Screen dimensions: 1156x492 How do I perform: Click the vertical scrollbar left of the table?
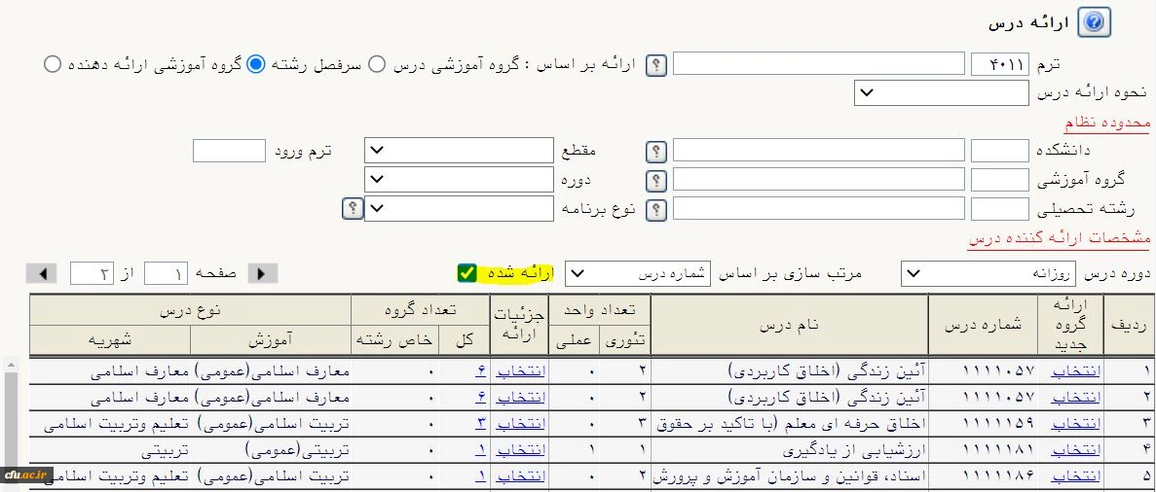click(x=11, y=428)
